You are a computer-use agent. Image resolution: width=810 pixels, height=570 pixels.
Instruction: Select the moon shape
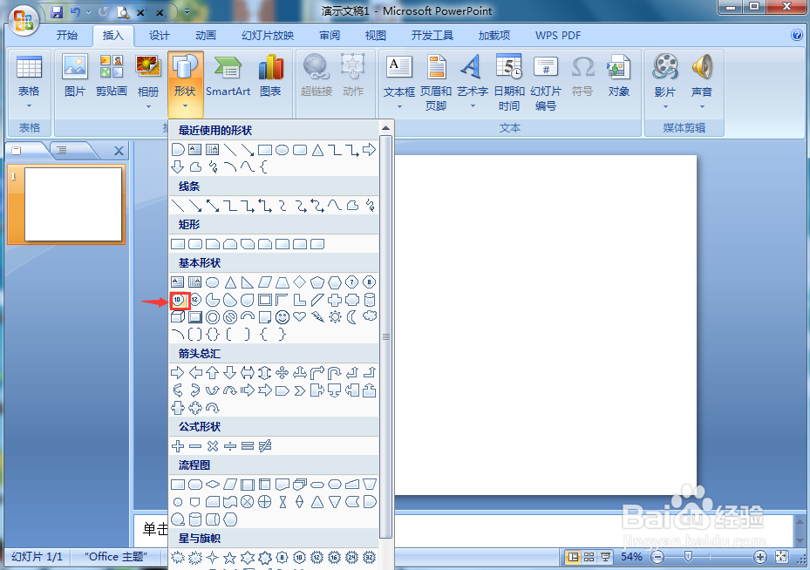(351, 317)
